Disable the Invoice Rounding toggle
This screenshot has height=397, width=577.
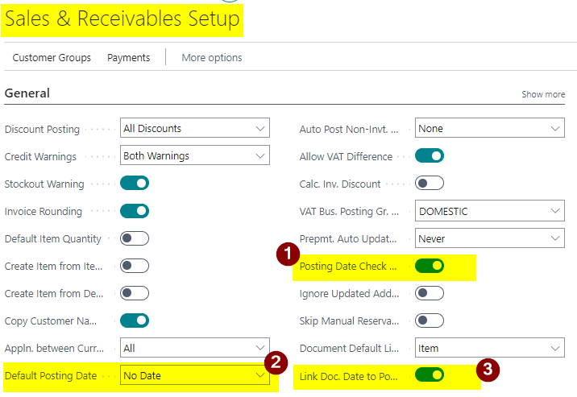[x=135, y=211]
